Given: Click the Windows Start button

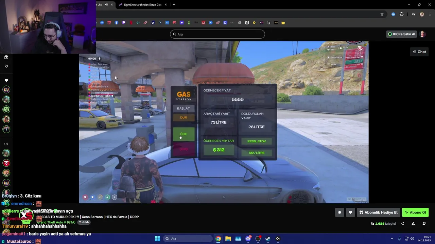Looking at the screenshot, I should 157,239.
